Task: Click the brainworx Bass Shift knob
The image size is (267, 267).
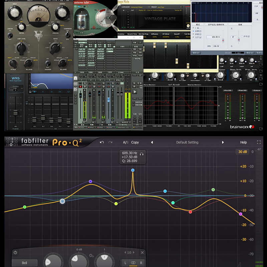Action: [x=236, y=75]
